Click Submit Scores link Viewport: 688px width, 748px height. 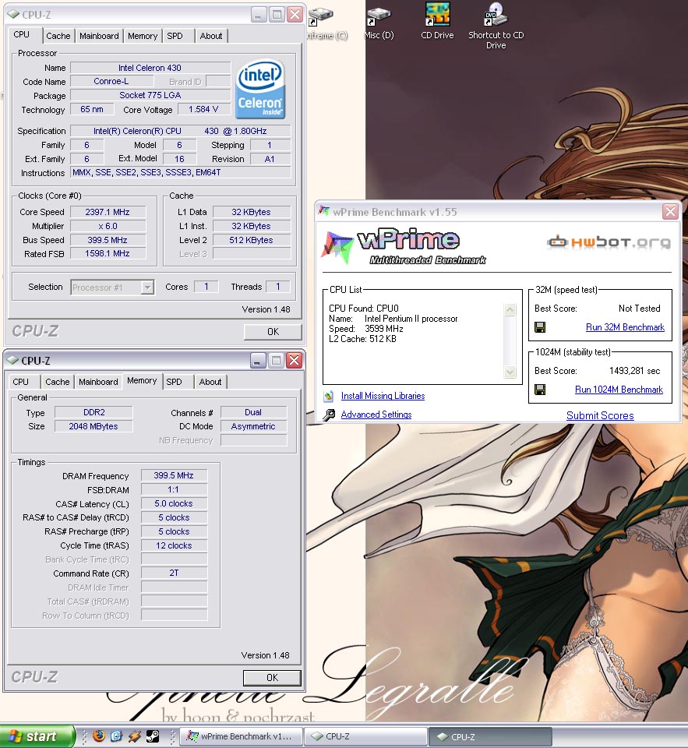coord(600,415)
